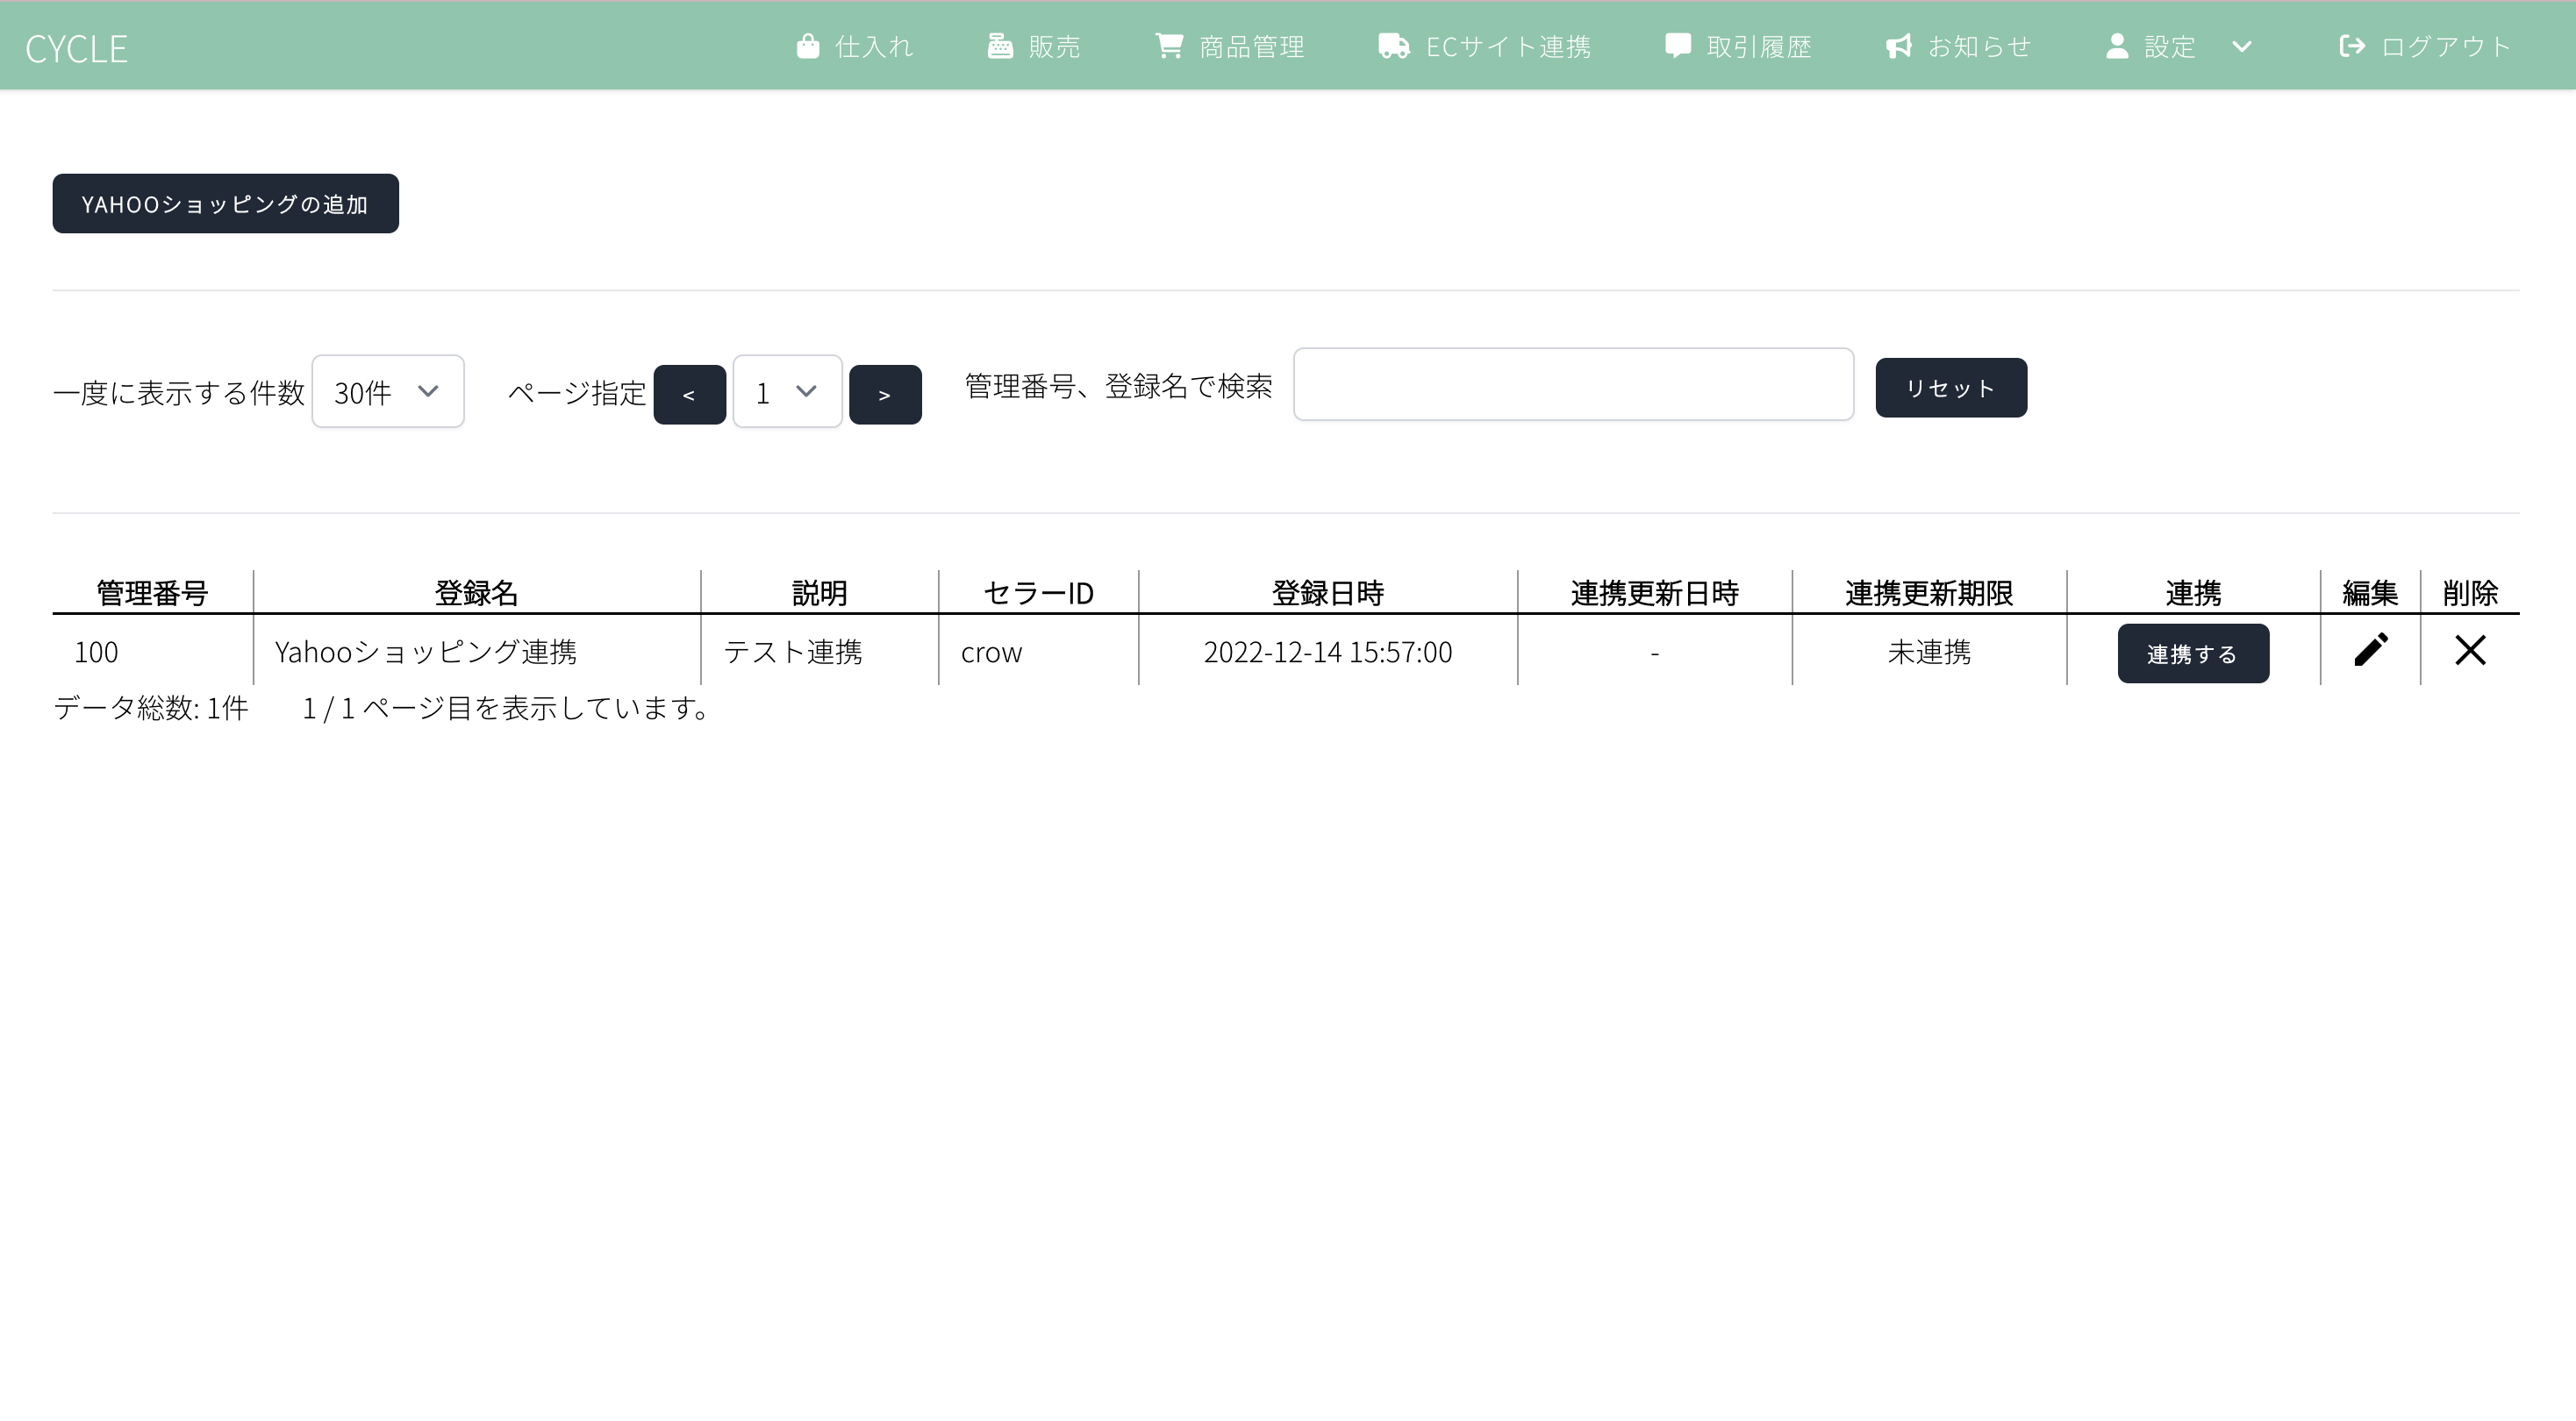Click the YAHOOショッピングの追加 button

pos(225,204)
